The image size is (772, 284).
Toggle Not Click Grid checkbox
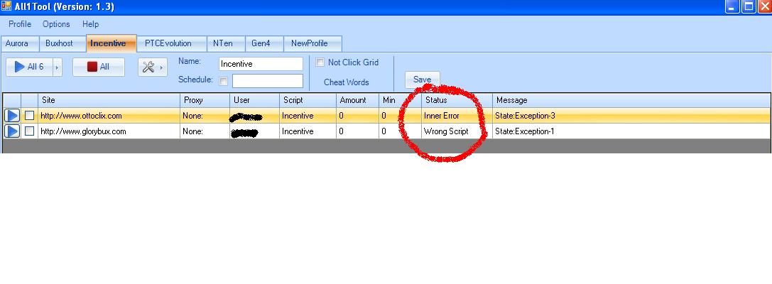320,62
